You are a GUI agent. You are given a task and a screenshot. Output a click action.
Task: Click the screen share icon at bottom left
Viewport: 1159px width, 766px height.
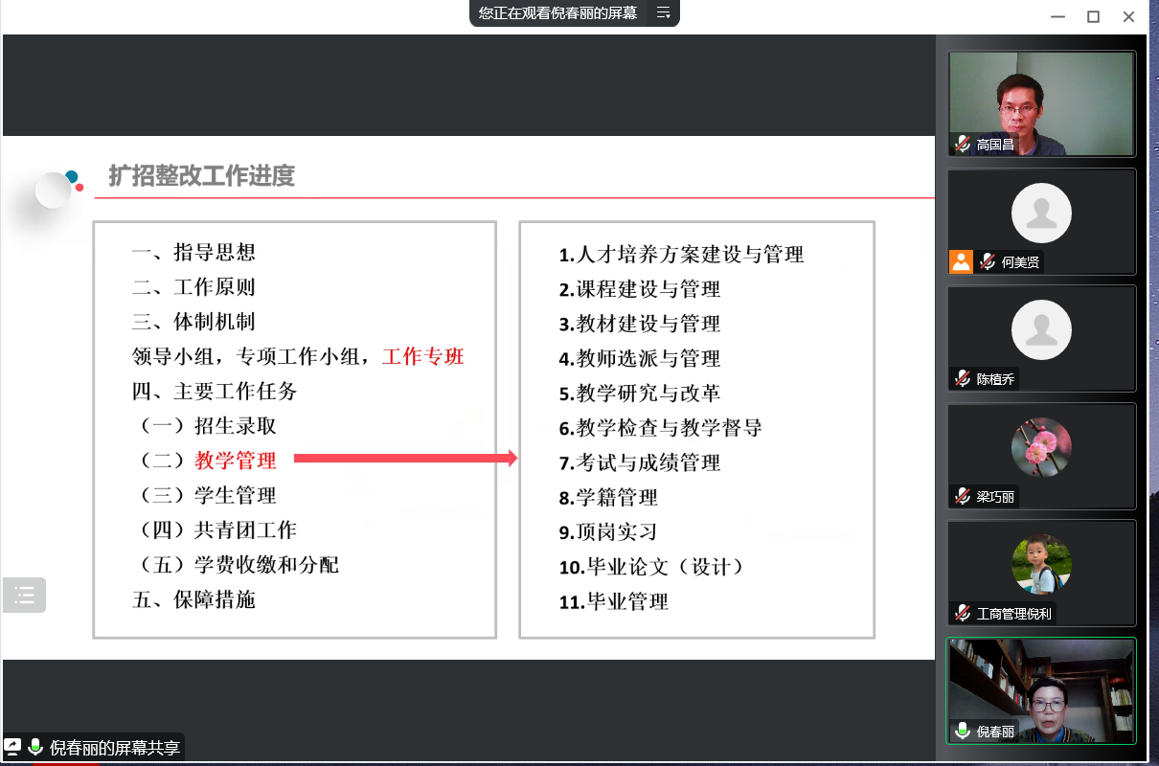(x=13, y=747)
